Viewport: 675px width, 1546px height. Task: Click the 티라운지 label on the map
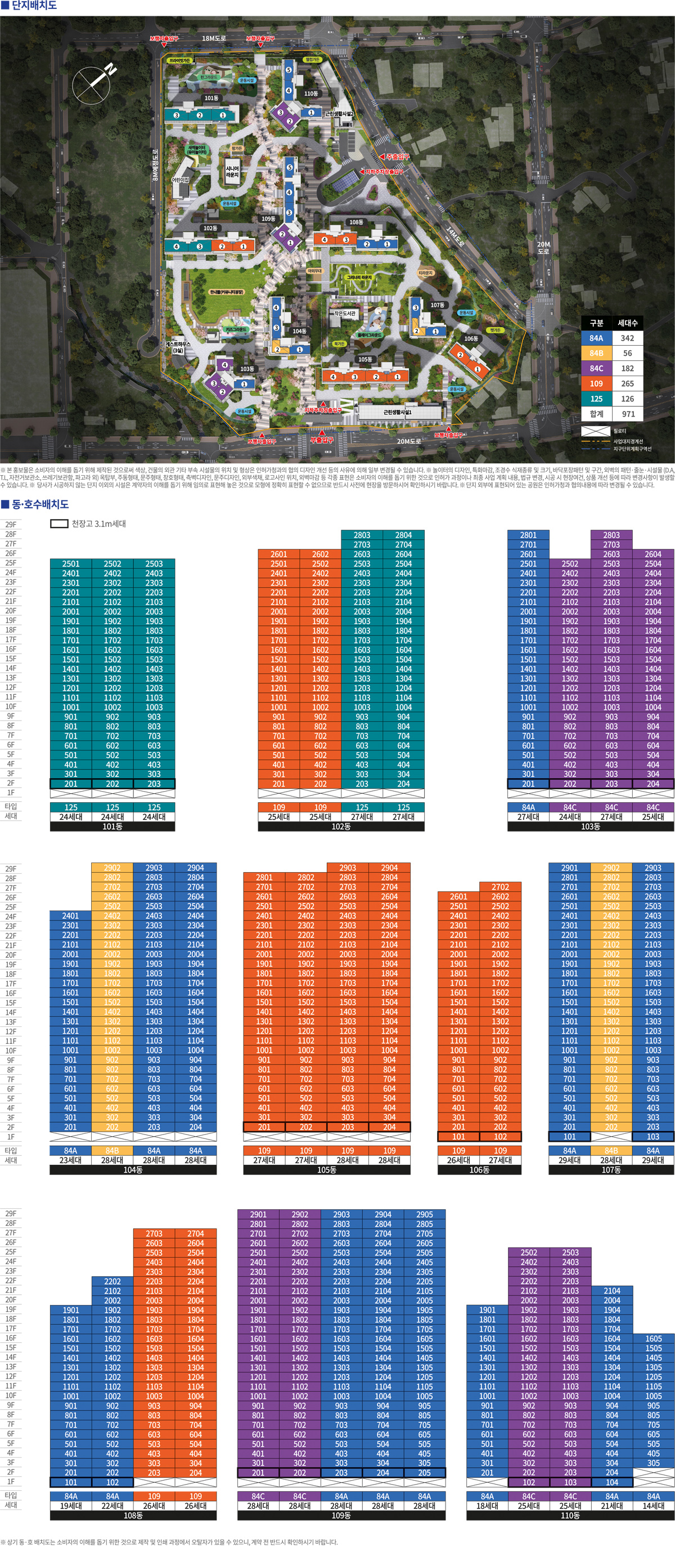(426, 273)
